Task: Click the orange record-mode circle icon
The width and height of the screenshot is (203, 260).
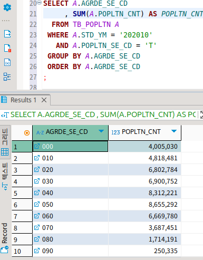Action: 27,133
